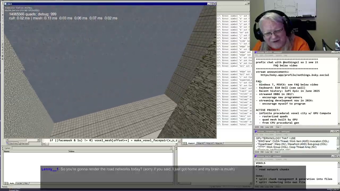The height and width of the screenshot is (191, 340).
Task: Maximize the stream_log.txt notepad window
Action: (335, 156)
